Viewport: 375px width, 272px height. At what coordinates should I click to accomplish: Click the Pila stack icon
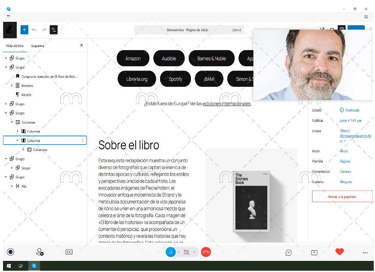18,186
